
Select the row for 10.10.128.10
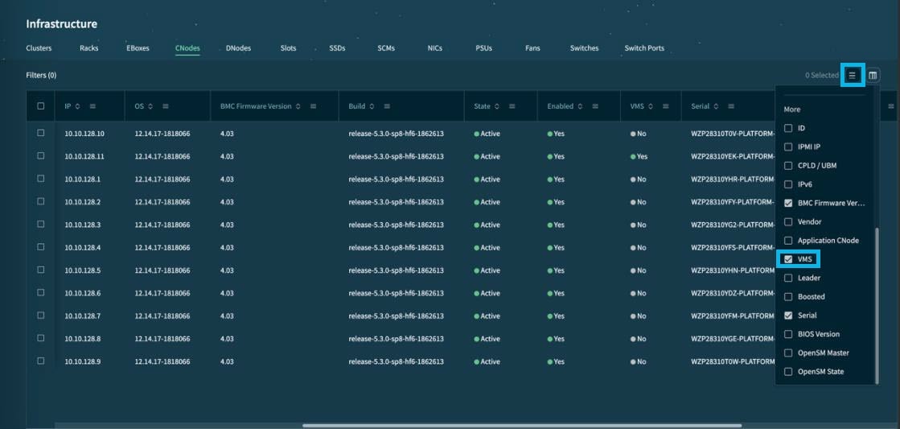[41, 133]
